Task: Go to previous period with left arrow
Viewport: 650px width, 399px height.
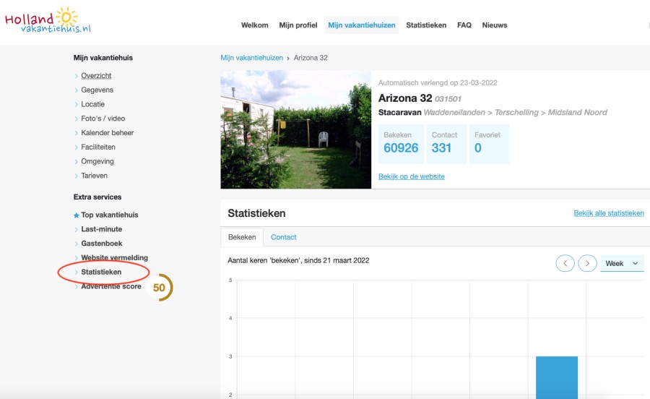Action: [565, 263]
